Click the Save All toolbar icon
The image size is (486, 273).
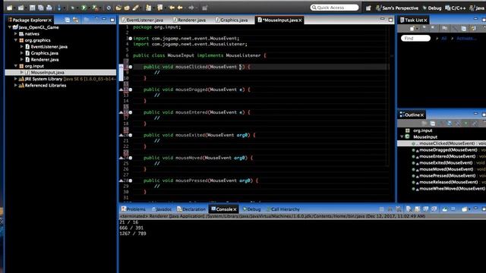click(x=40, y=8)
